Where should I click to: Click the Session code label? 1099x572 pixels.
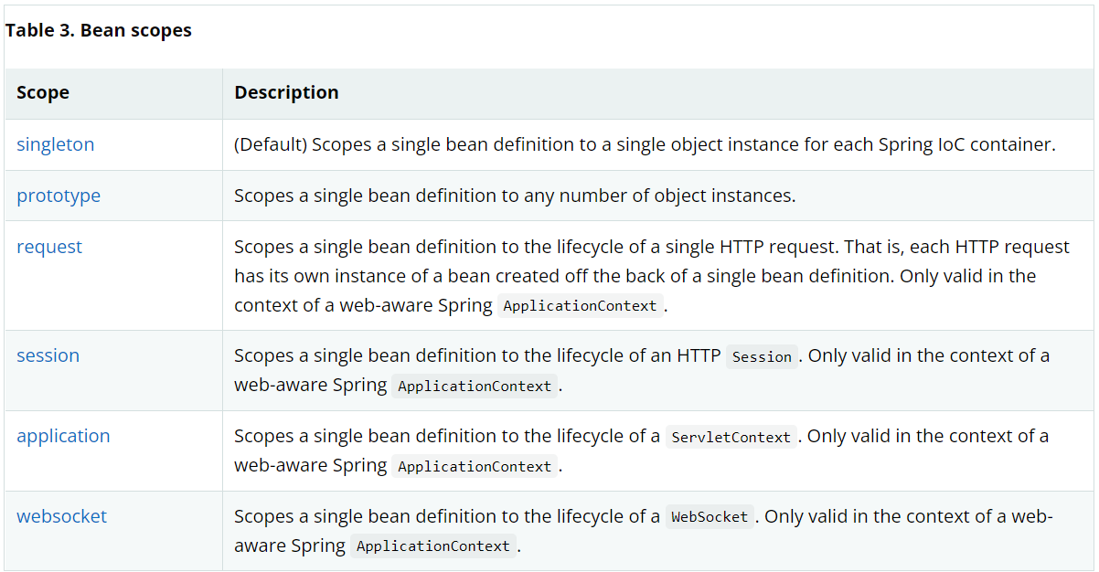pyautogui.click(x=763, y=356)
